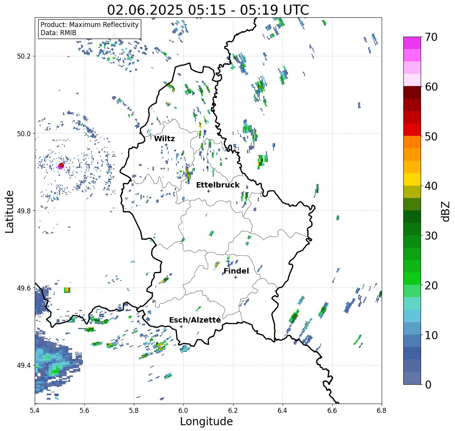Click colorbar tick value 0
The width and height of the screenshot is (455, 431).
(428, 385)
